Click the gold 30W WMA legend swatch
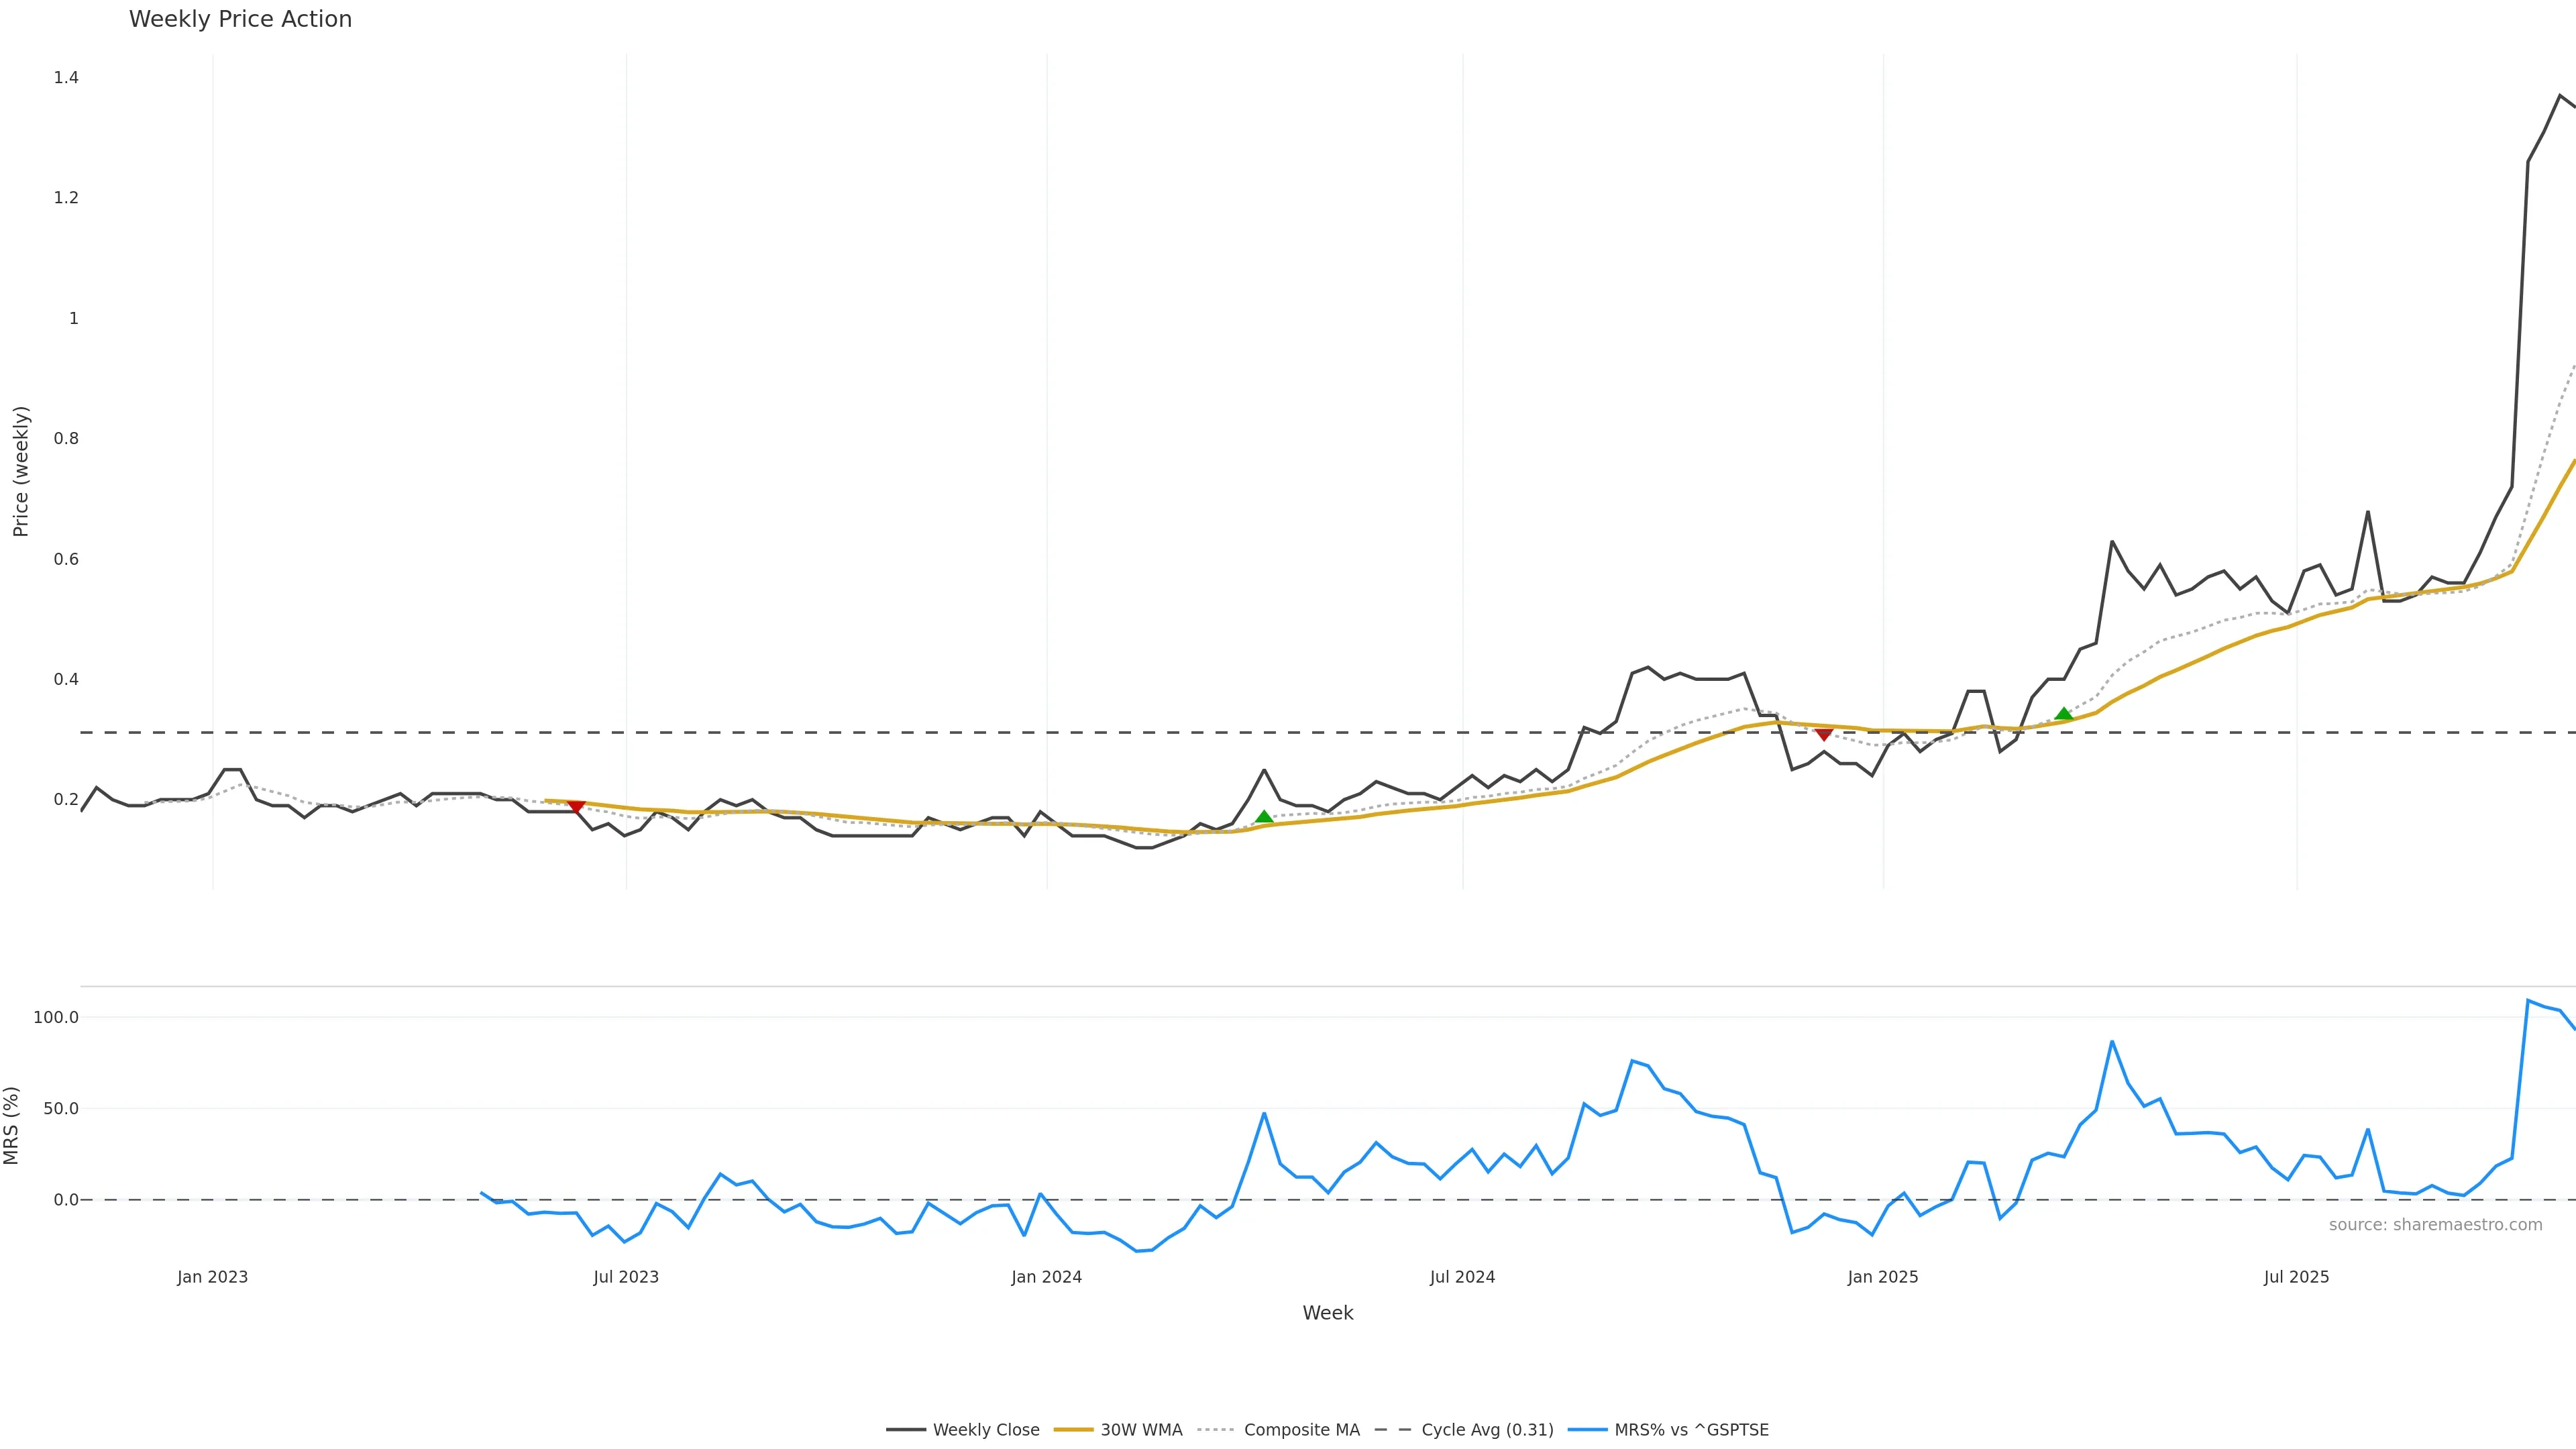The height and width of the screenshot is (1449, 2576). click(1073, 1430)
